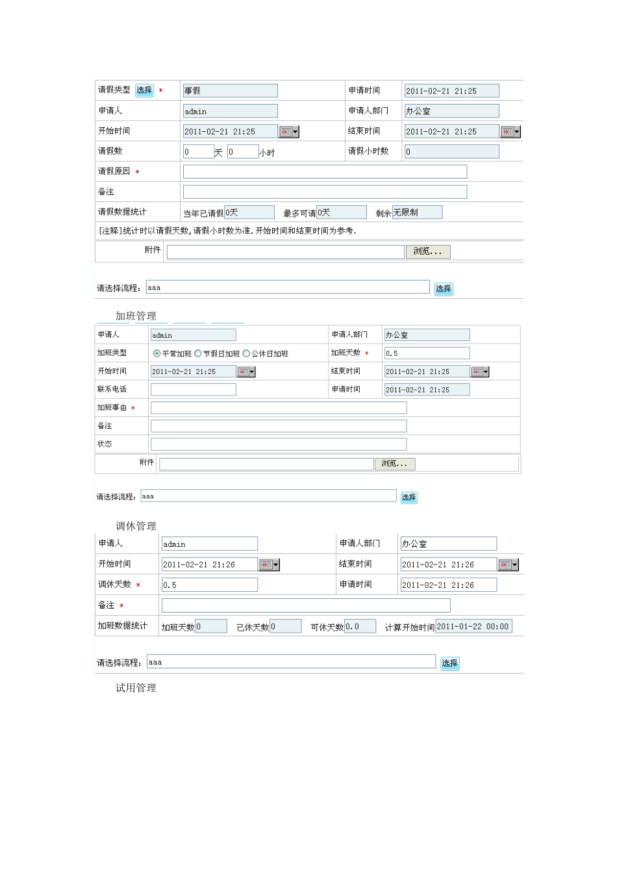Click the 调休 申请时间 field
The height and width of the screenshot is (873, 617).
[x=449, y=585]
